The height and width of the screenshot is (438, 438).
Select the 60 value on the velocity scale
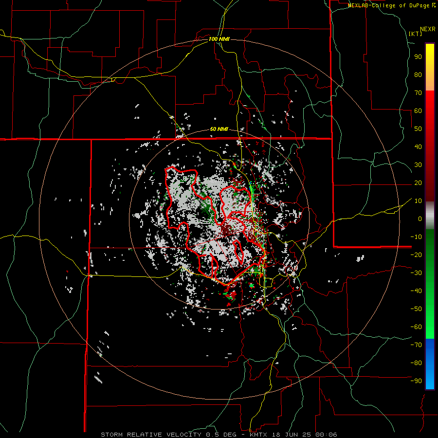(x=418, y=110)
